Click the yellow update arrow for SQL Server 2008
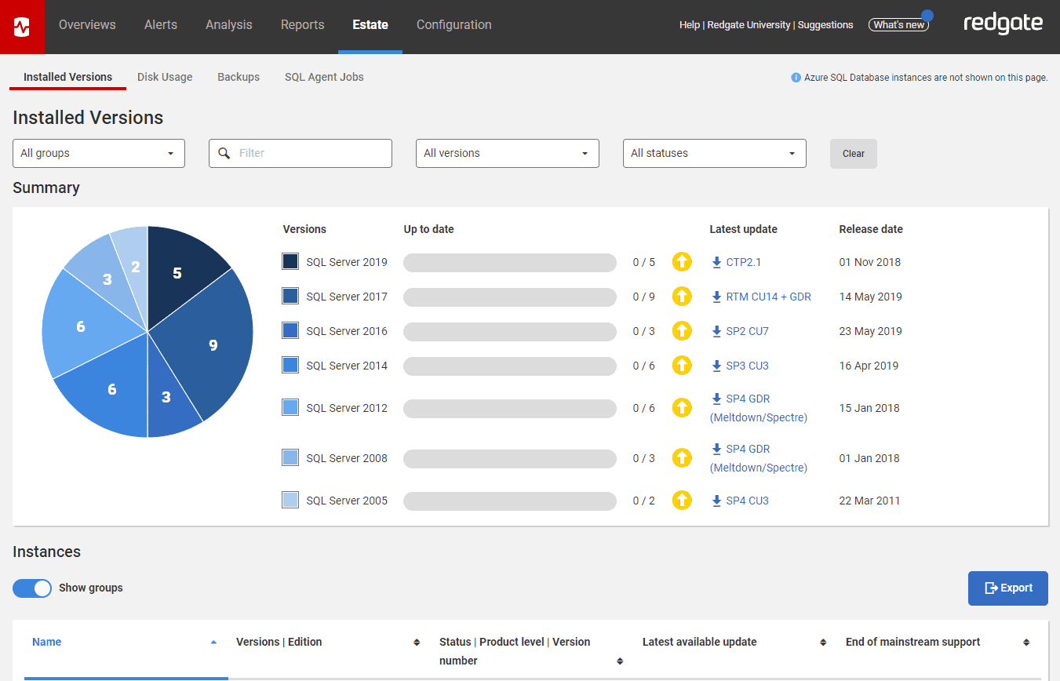Screen dimensions: 1060x681 [x=682, y=458]
